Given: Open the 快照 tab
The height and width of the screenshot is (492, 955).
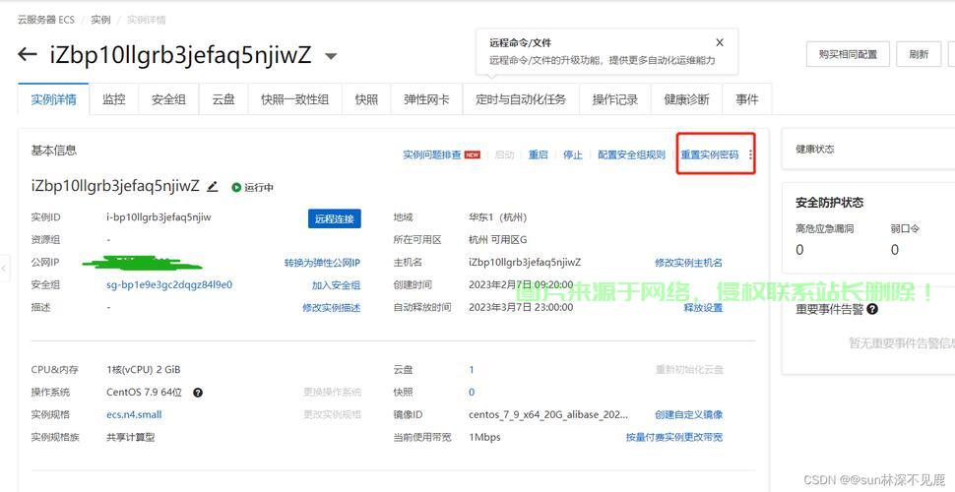Looking at the screenshot, I should pyautogui.click(x=366, y=99).
